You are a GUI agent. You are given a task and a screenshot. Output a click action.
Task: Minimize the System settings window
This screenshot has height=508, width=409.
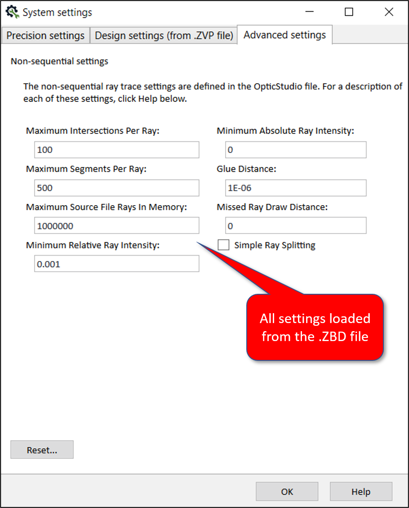coord(310,12)
